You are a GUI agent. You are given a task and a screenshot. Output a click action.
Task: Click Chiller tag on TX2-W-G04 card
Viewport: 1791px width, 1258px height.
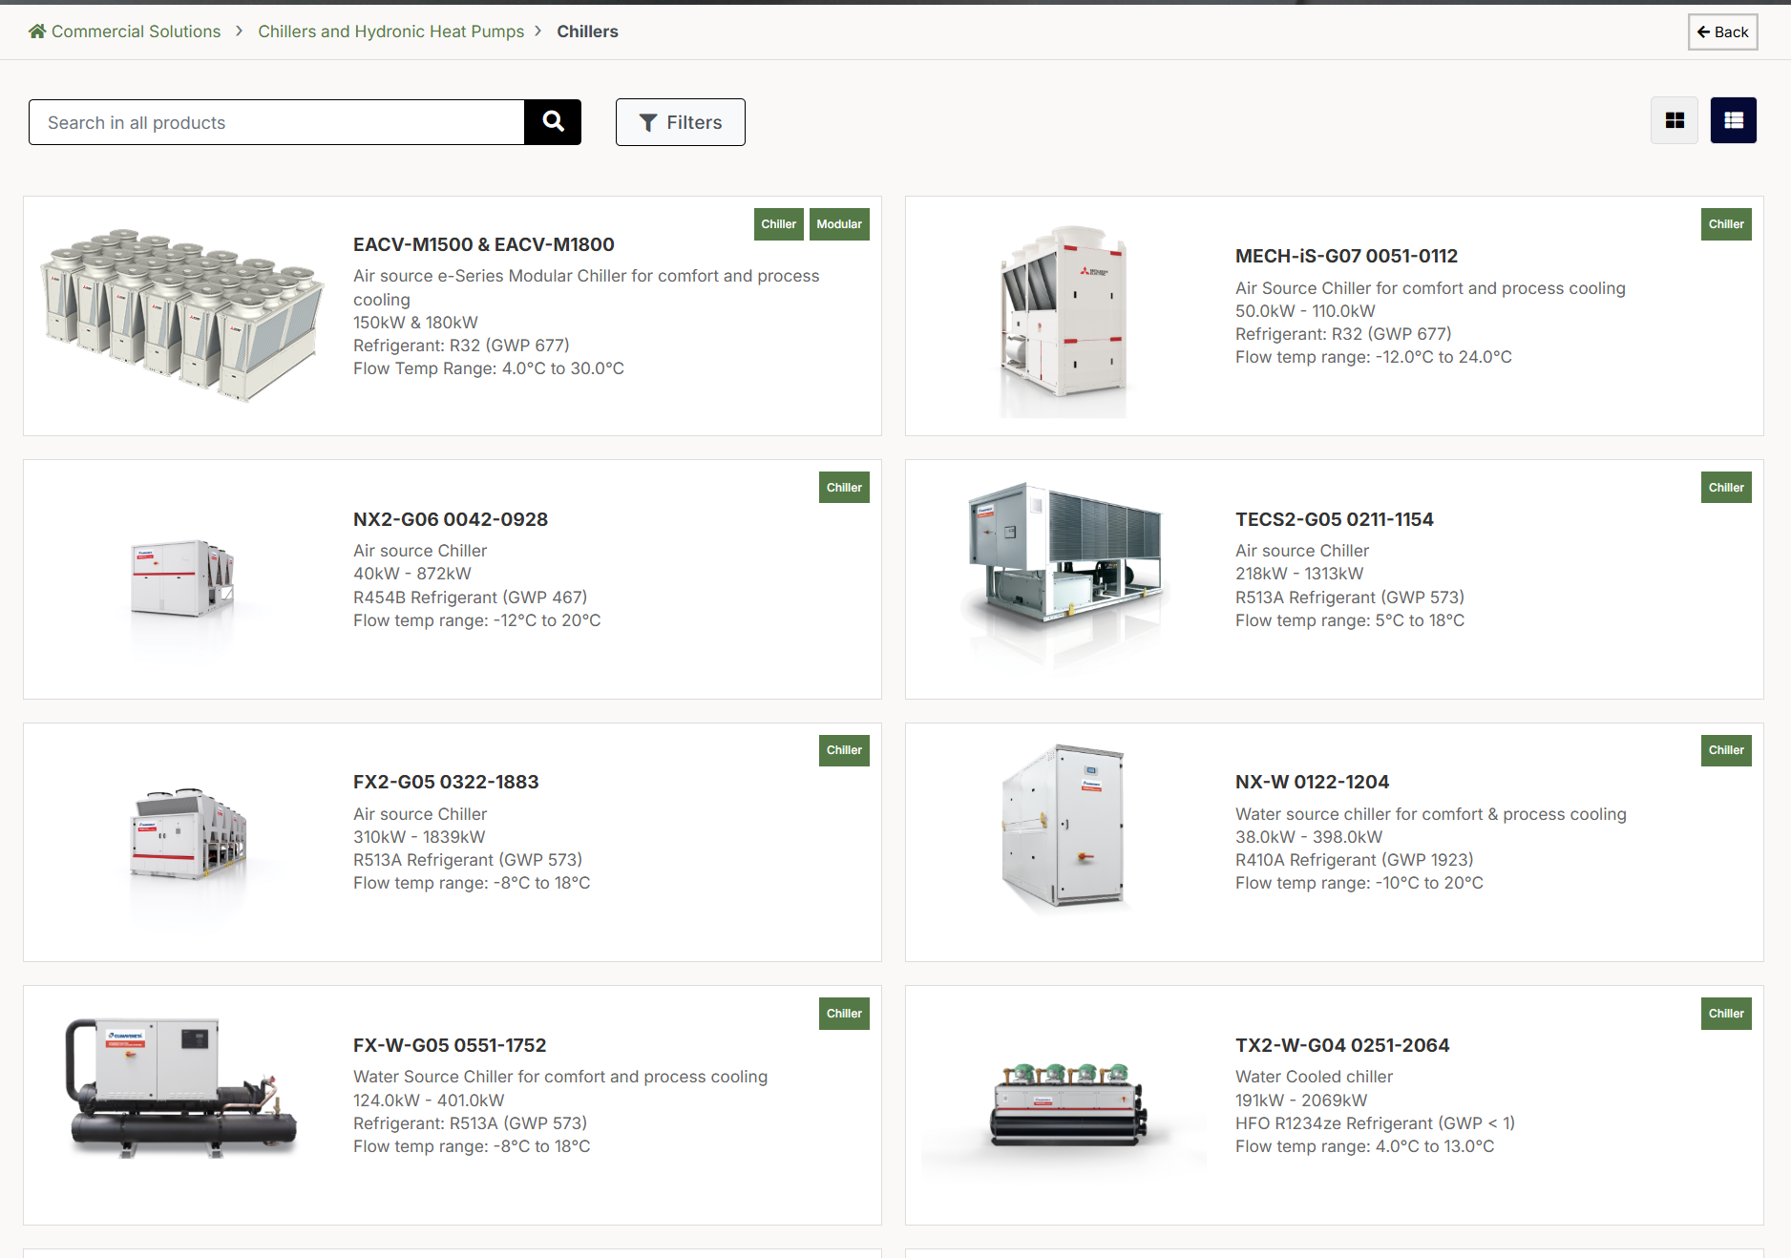click(1726, 1014)
